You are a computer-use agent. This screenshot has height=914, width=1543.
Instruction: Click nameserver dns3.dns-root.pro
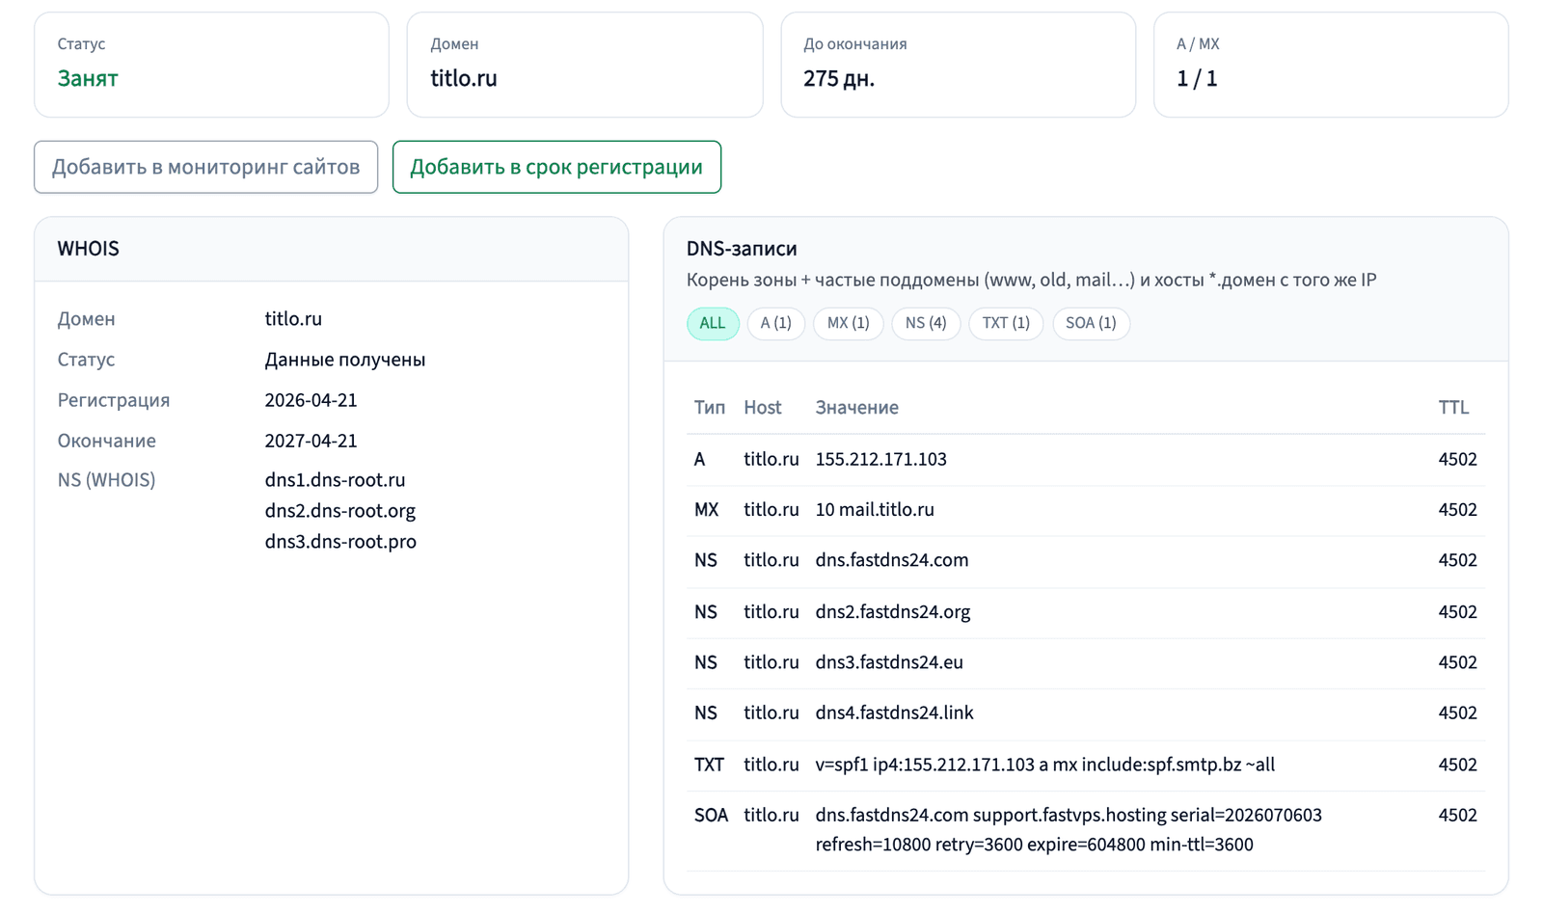(x=340, y=542)
